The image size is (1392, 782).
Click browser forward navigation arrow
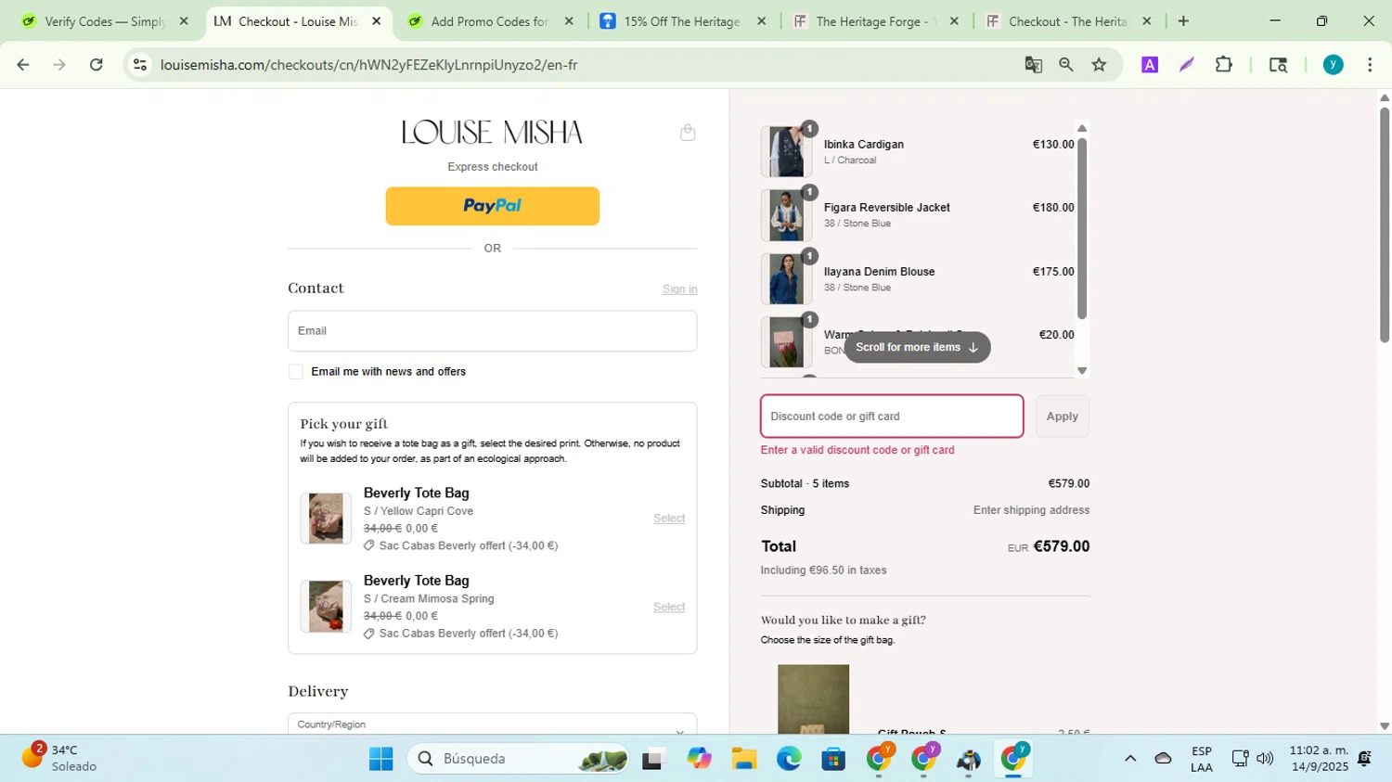pos(59,65)
